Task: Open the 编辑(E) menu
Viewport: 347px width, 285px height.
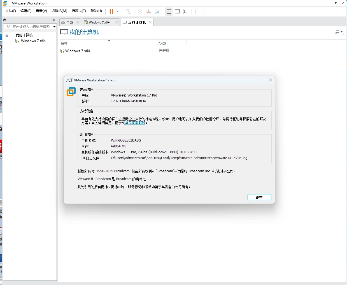Action: (x=26, y=11)
